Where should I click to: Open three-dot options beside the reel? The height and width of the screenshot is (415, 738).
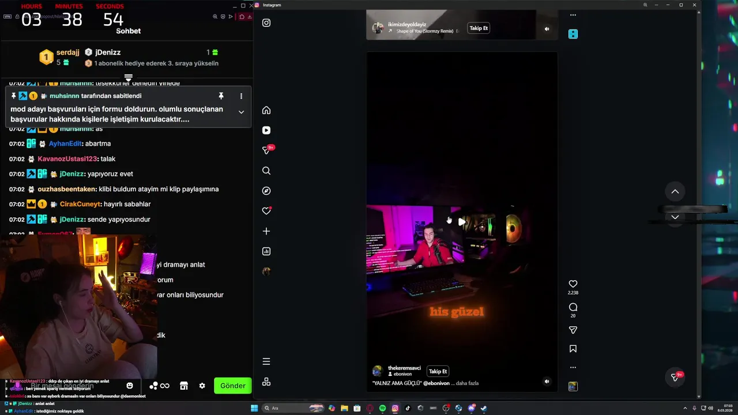(x=573, y=367)
